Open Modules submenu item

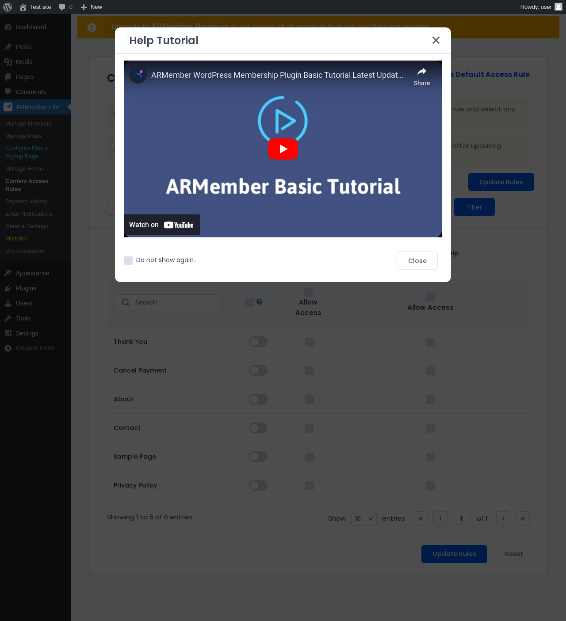tap(16, 239)
